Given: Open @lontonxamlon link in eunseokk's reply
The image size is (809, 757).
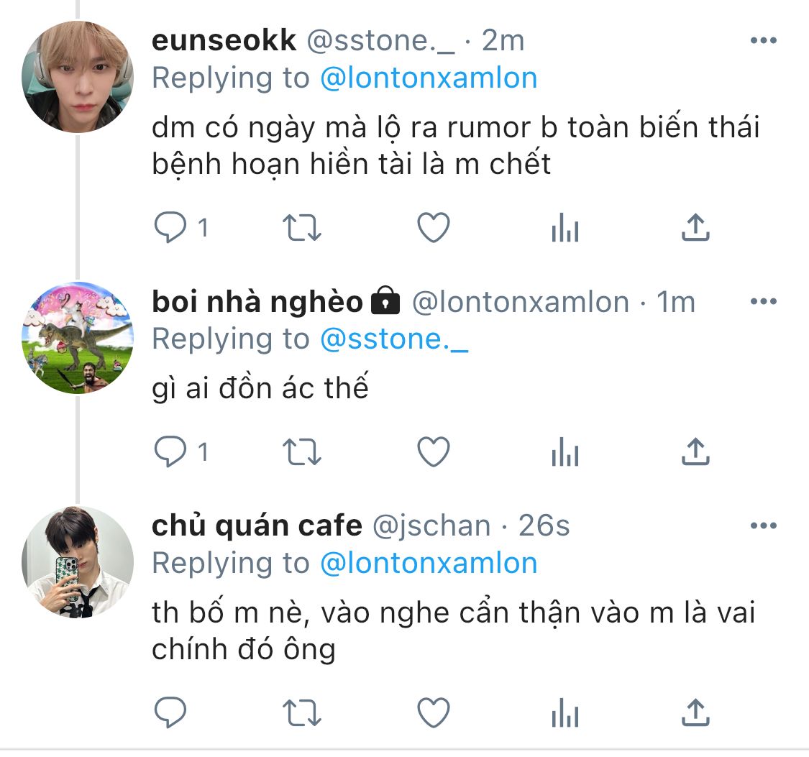Looking at the screenshot, I should coord(428,78).
